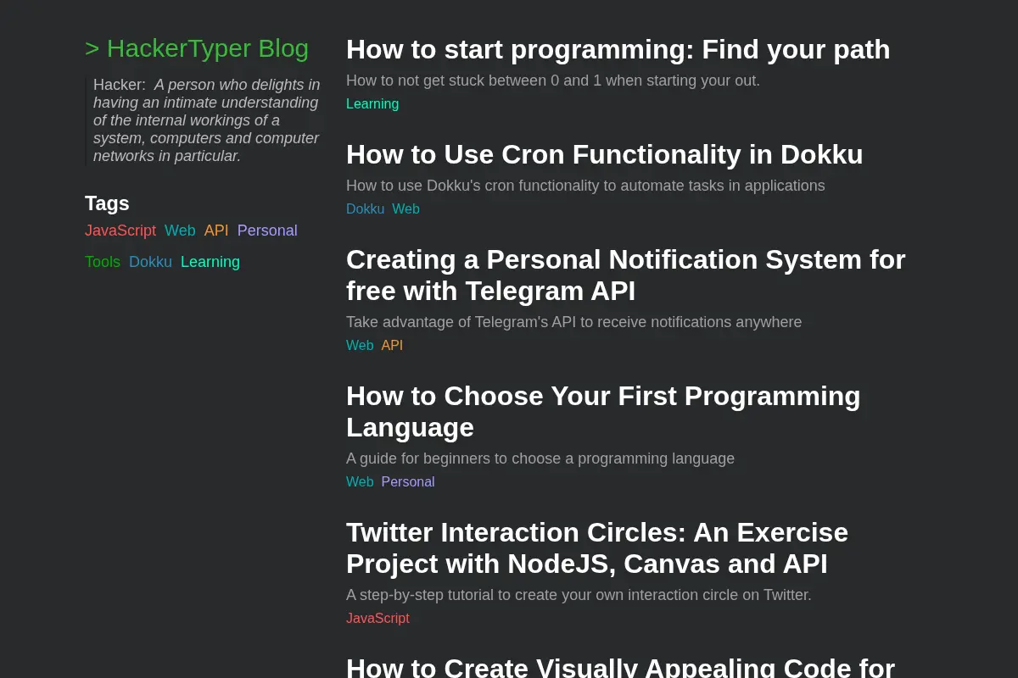Image resolution: width=1018 pixels, height=678 pixels.
Task: Click the 'Tags' sidebar heading
Action: coord(107,203)
